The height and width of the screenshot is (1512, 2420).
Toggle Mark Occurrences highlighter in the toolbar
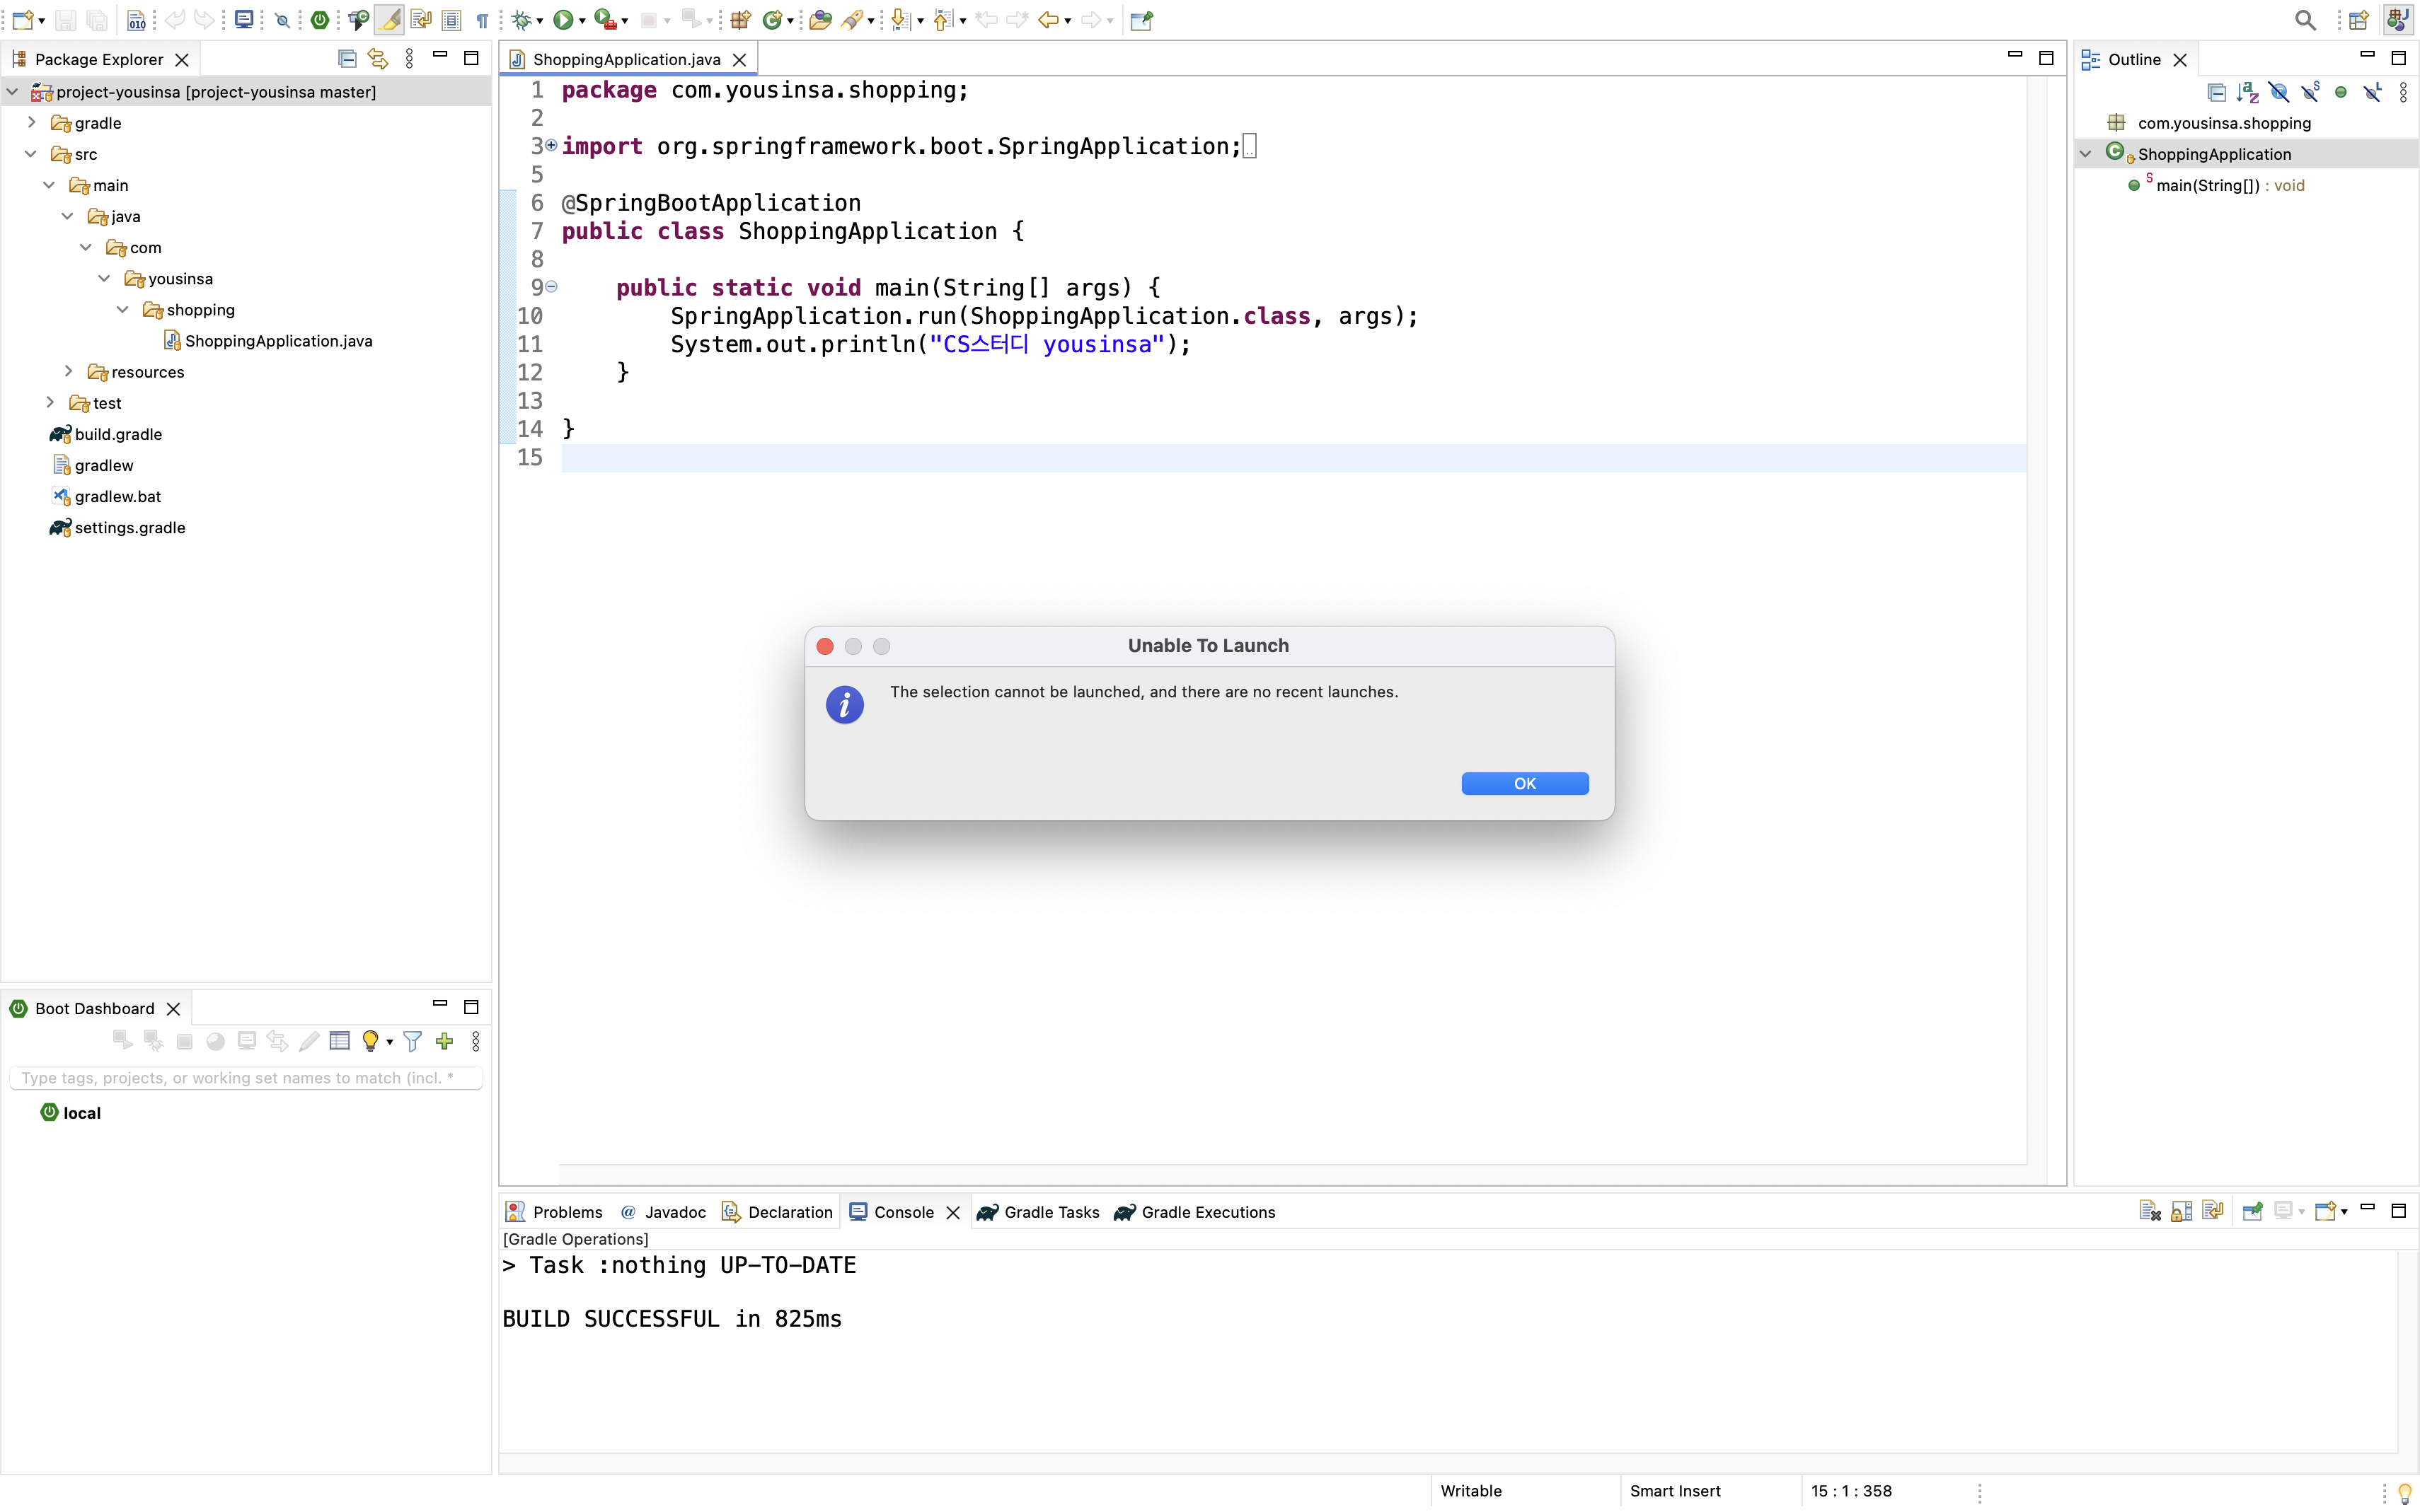[x=389, y=20]
